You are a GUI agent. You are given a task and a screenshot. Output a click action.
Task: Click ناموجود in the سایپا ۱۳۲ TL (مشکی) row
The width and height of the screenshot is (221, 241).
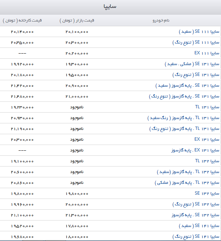[77, 183]
